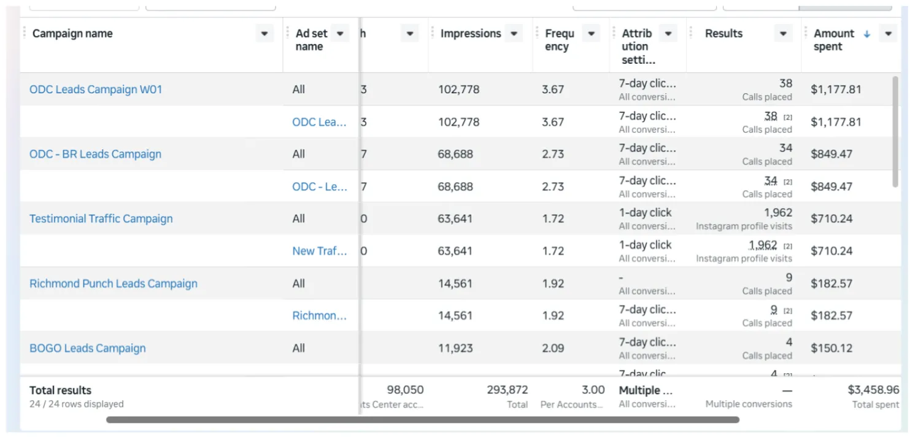Viewport: 910px width, 440px height.
Task: Click the footnote [2] beside 1,962 results
Action: (788, 246)
